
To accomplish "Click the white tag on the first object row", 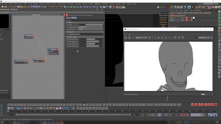I will pos(194,18).
